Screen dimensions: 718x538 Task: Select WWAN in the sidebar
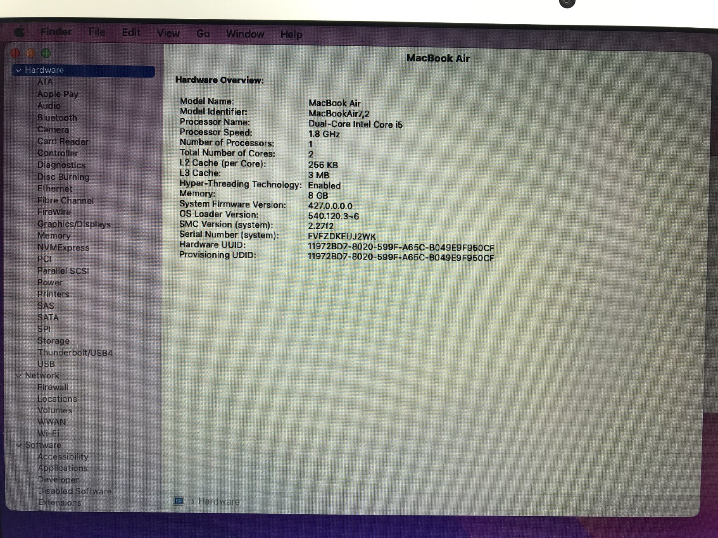click(x=52, y=422)
